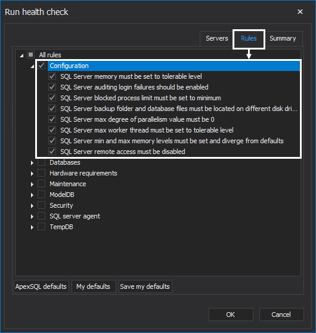The height and width of the screenshot is (333, 316).
Task: Select 'SQL Server max degree of parallelism value must be 0'
Action: point(137,119)
